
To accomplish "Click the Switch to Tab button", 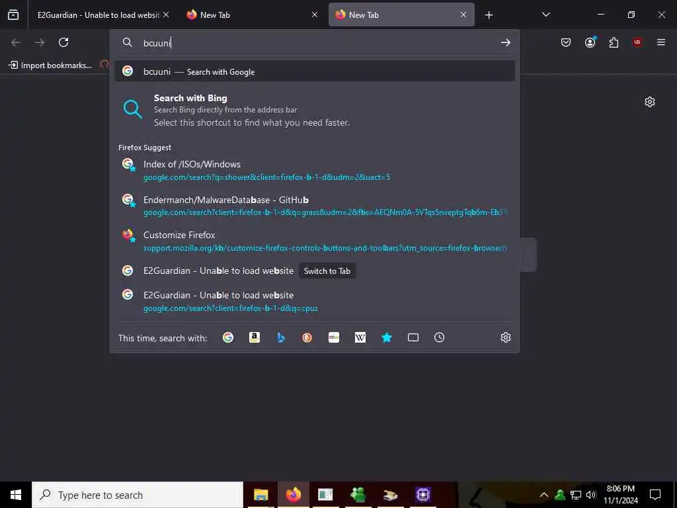I will 327,271.
